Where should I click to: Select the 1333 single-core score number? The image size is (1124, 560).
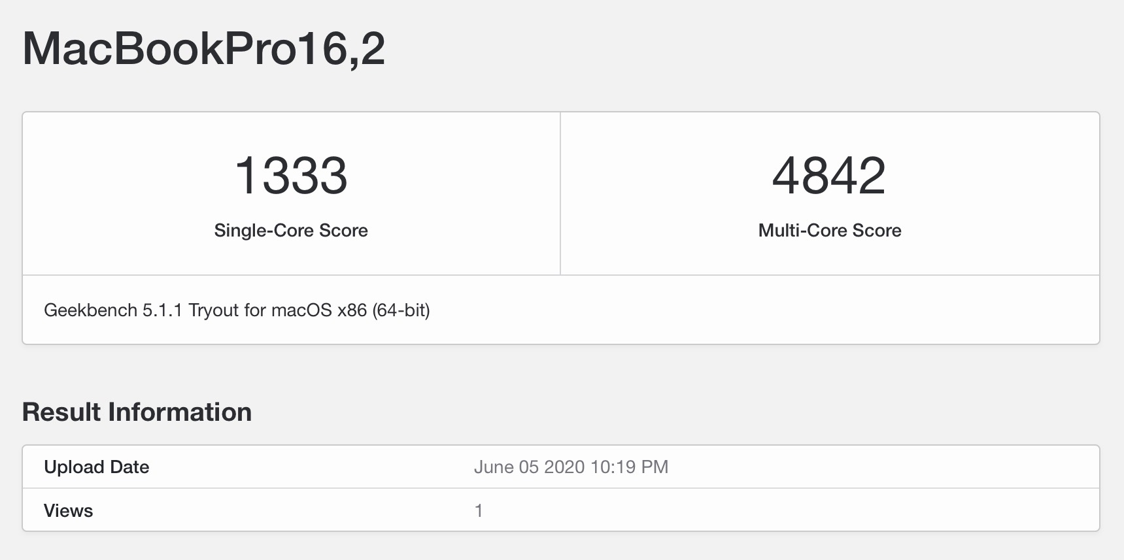[x=291, y=175]
